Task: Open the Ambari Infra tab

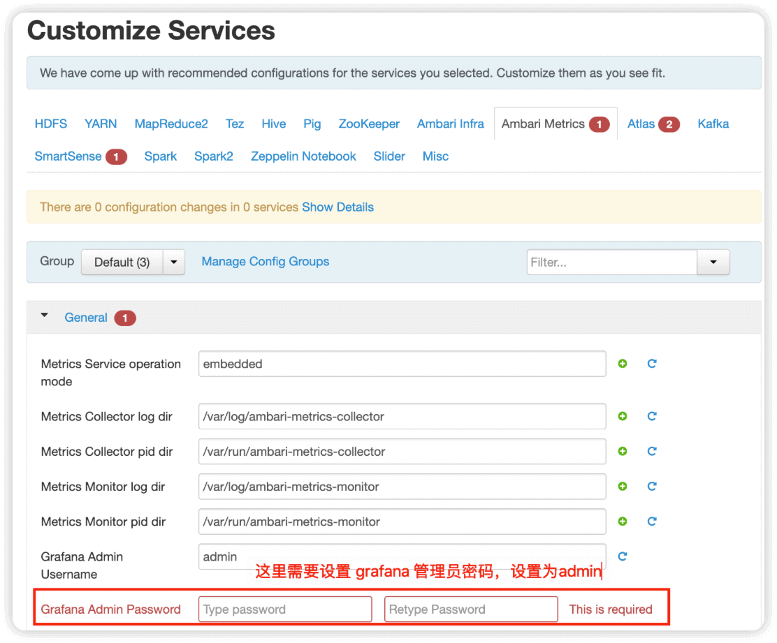Action: 451,124
